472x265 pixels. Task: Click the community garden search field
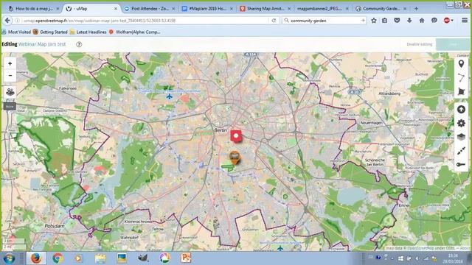[324, 21]
